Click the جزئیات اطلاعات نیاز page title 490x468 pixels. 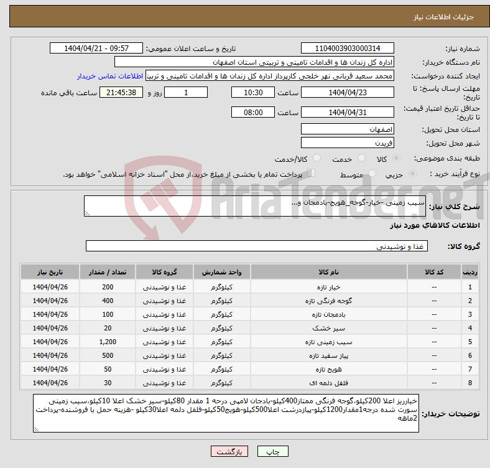tap(444, 17)
